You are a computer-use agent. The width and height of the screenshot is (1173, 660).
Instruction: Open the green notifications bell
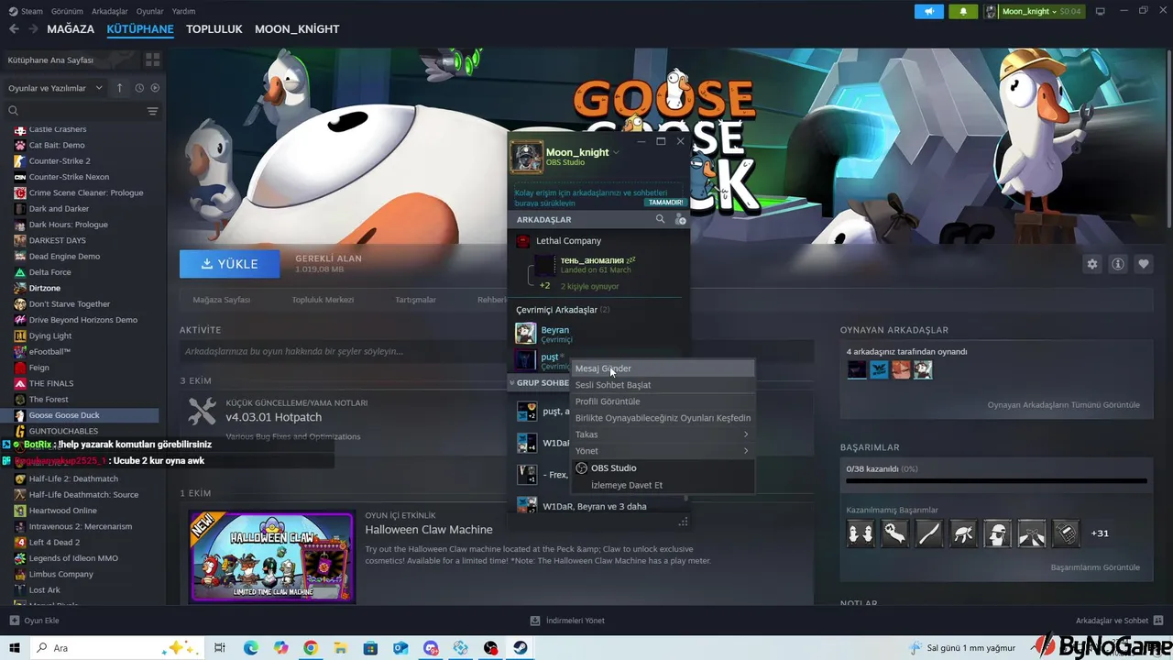click(963, 11)
